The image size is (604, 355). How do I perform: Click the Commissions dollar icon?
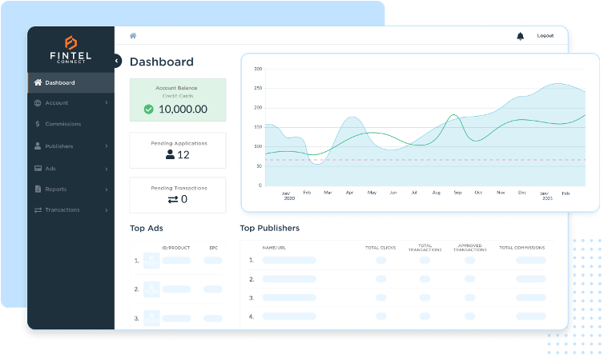coord(38,124)
